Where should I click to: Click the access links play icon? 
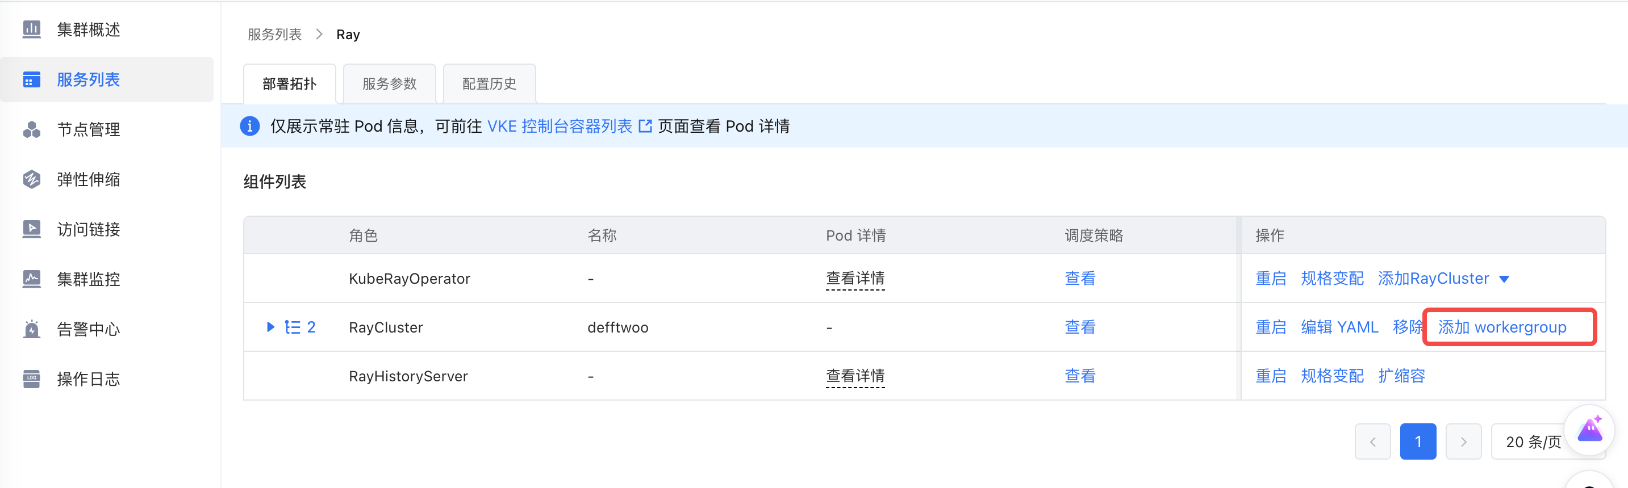[x=32, y=229]
